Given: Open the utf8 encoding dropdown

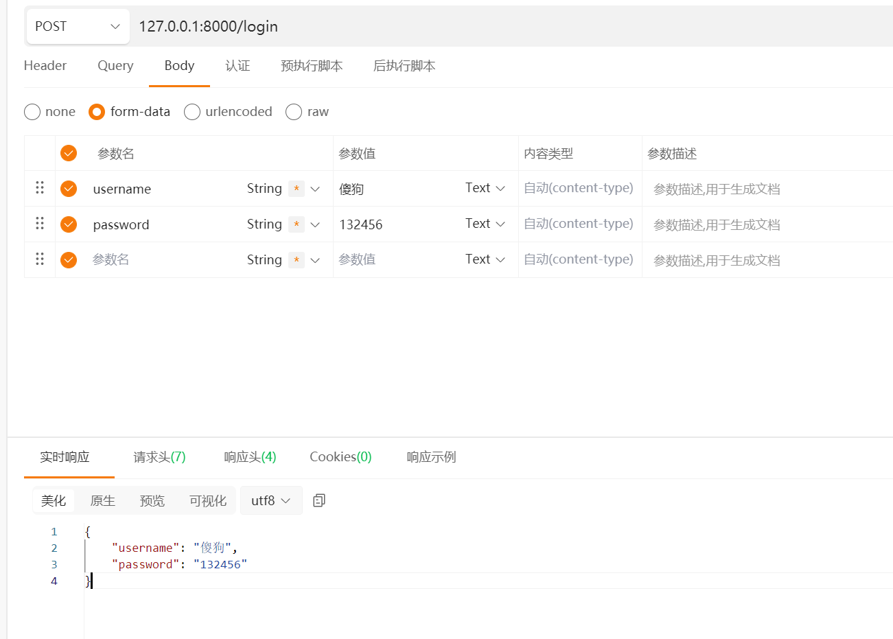Looking at the screenshot, I should point(270,500).
